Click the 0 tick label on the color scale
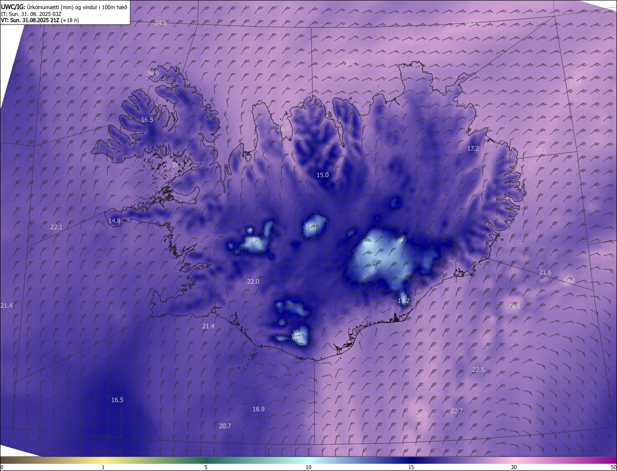617x471 pixels. [x=1, y=467]
